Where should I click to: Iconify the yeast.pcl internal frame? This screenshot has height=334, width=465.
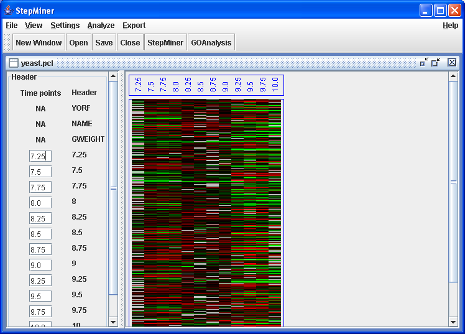[x=424, y=62]
